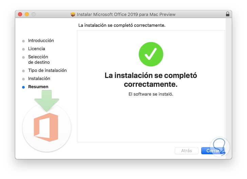The height and width of the screenshot is (179, 247).
Task: Click the Cerrar button
Action: (x=213, y=151)
